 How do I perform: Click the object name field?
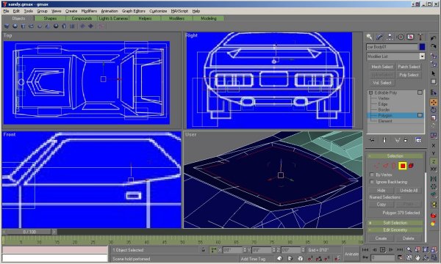pos(392,47)
